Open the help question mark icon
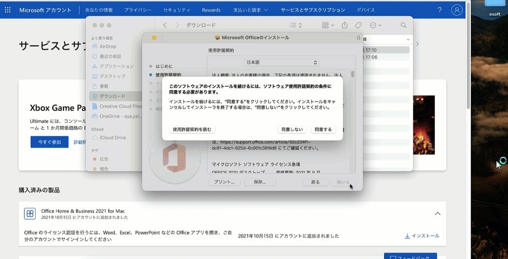The width and height of the screenshot is (508, 259). 440,10
